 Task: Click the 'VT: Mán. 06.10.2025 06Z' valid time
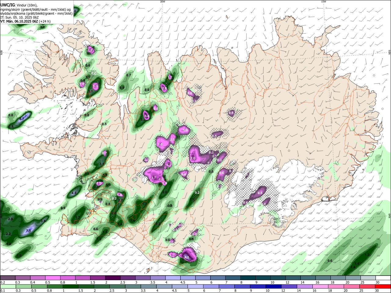[19, 21]
